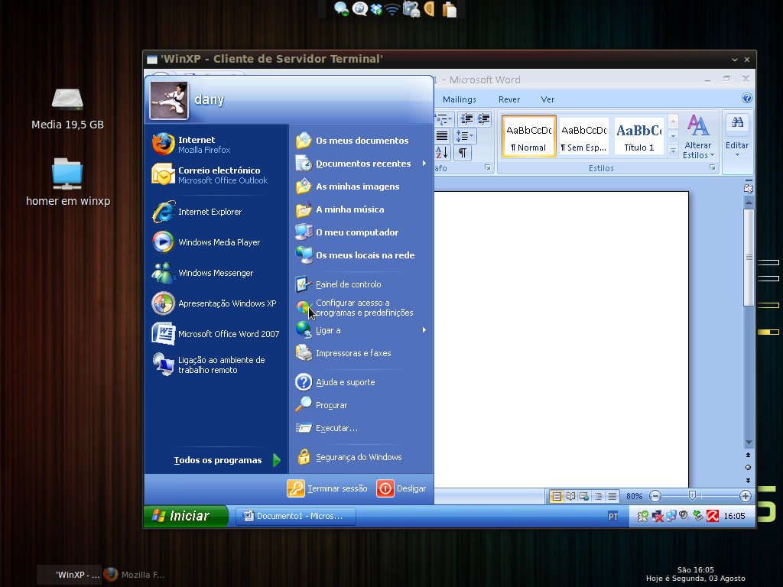Image resolution: width=783 pixels, height=587 pixels.
Task: Apply the Título 1 style from the gallery
Action: click(639, 136)
